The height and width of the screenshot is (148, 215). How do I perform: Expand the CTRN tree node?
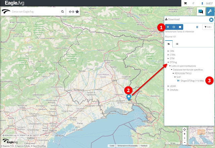pyautogui.click(x=168, y=55)
